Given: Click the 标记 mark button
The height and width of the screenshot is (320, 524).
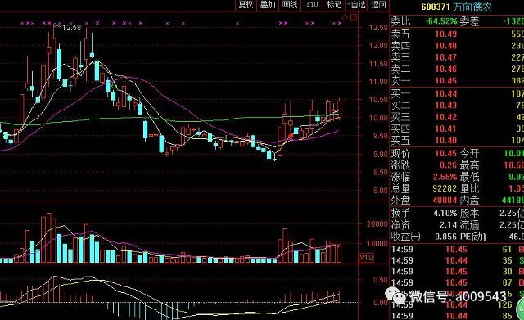Looking at the screenshot, I should pyautogui.click(x=334, y=5).
